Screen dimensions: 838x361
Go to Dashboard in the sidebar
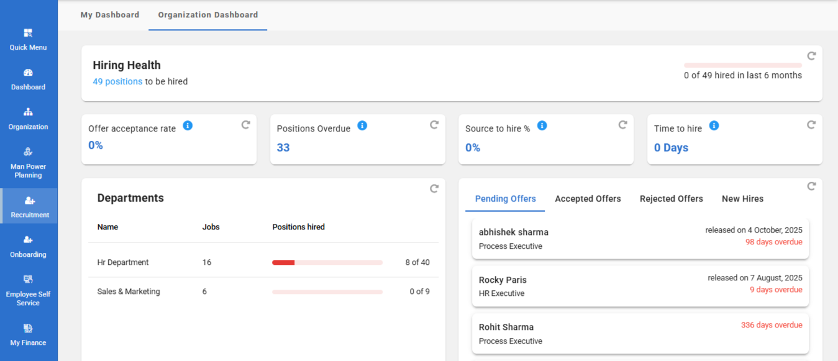tap(28, 73)
